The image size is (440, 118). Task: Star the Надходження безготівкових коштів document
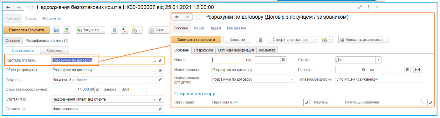pyautogui.click(x=30, y=7)
